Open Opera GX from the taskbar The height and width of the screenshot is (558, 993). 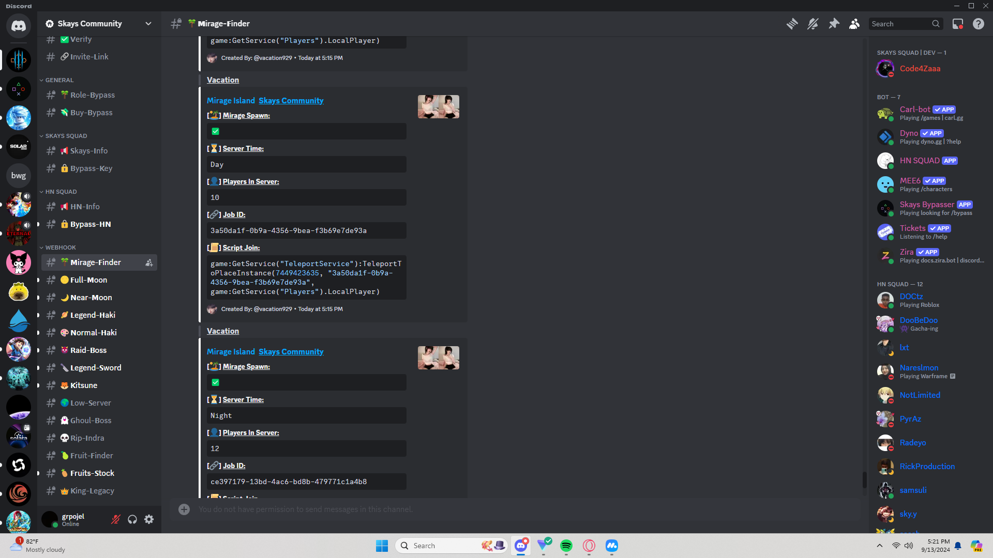[x=589, y=546]
